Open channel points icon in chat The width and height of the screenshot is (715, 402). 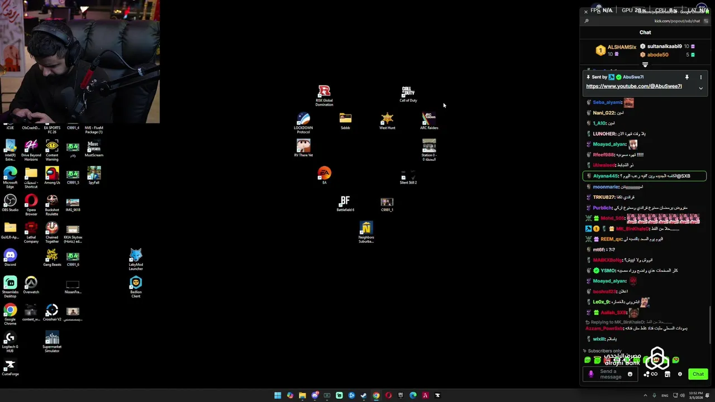coord(650,374)
